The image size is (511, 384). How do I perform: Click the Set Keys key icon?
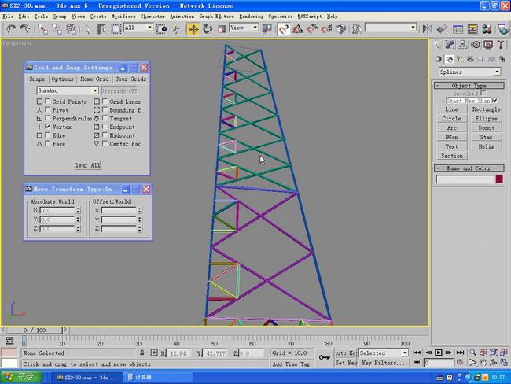pos(324,357)
